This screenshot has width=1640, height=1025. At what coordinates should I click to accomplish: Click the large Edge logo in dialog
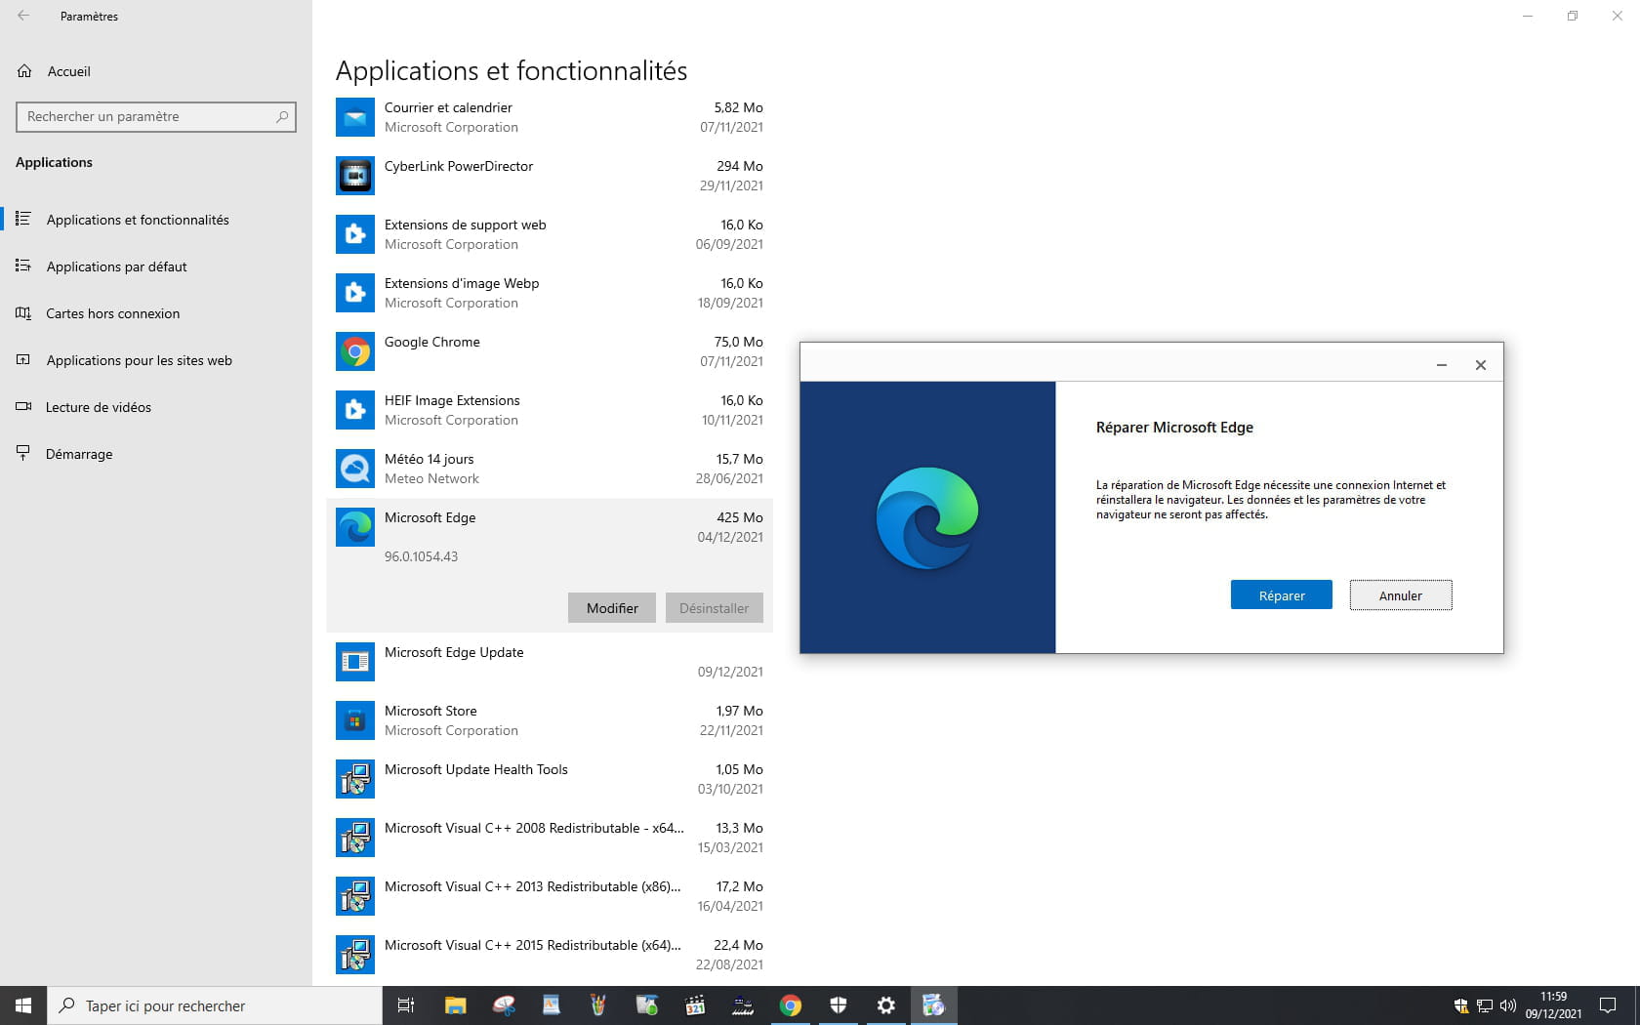927,517
